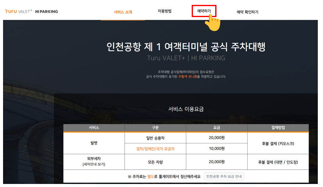Click the orange 주황색 유니폼 text
This screenshot has width=323, height=187.
pos(188,77)
